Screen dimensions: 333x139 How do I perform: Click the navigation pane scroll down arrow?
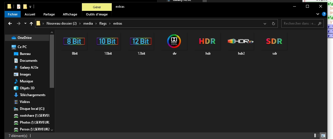click(52, 130)
